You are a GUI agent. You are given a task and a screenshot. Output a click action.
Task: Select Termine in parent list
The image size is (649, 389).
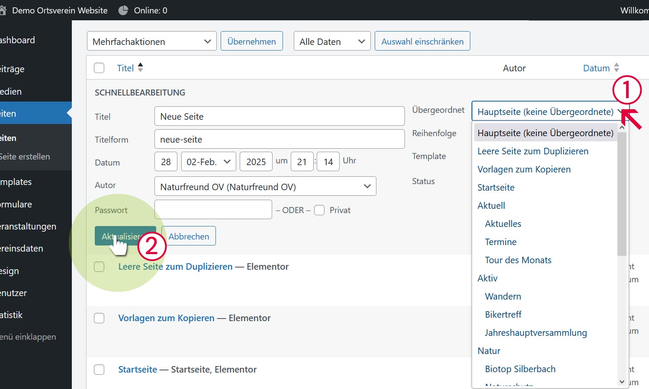(x=501, y=242)
